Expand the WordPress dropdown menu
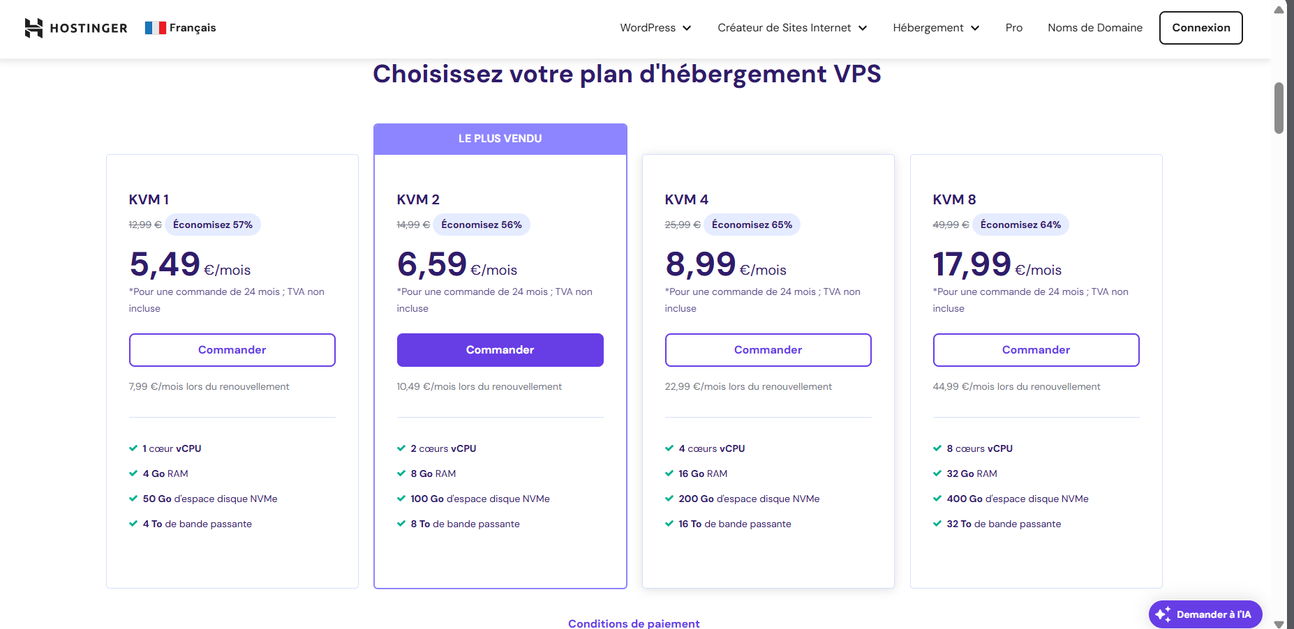This screenshot has height=629, width=1294. tap(655, 28)
